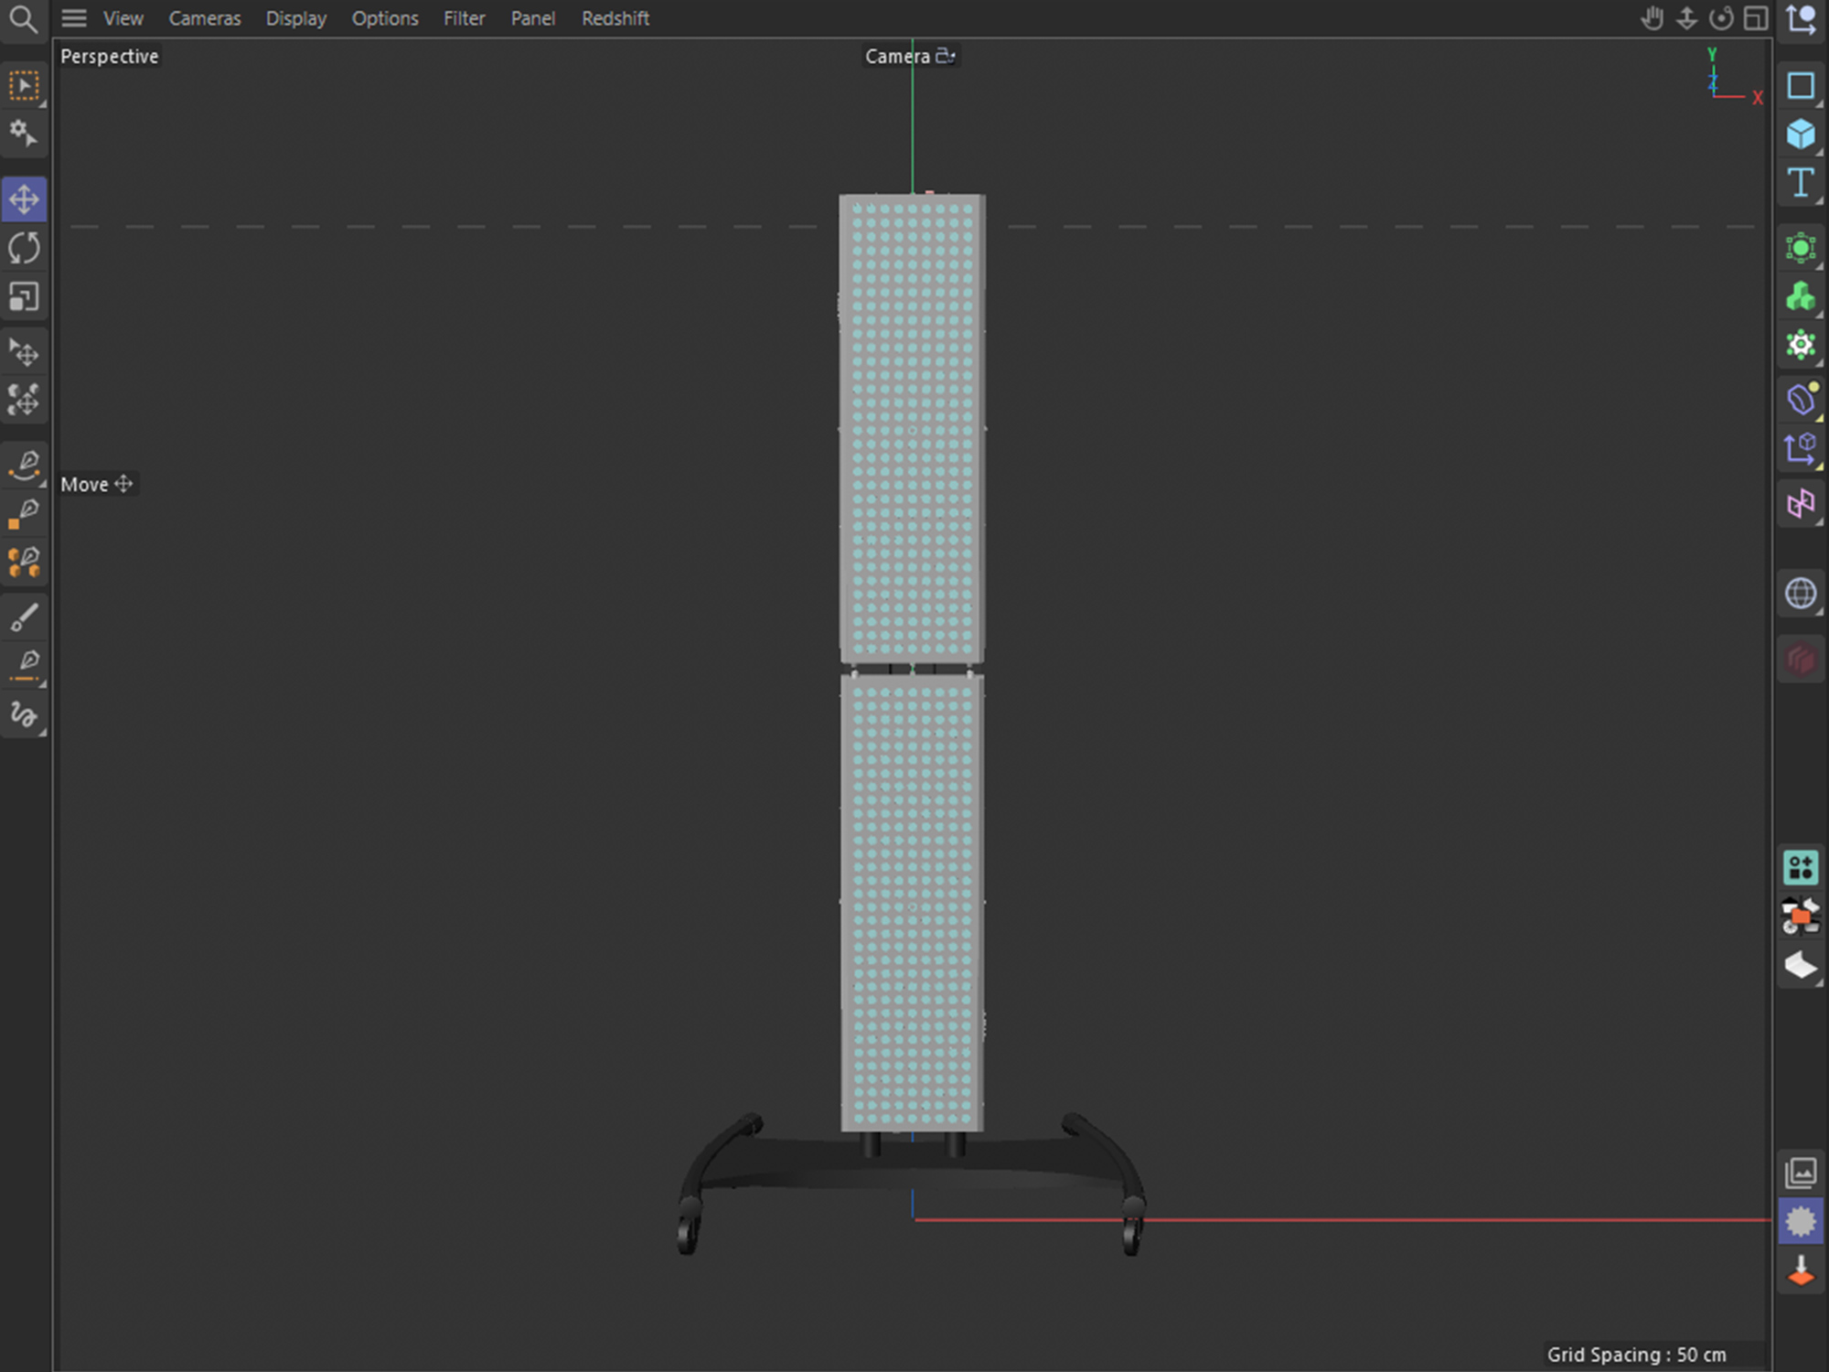
Task: Click the Grid Spacing 50 cm readout
Action: (1636, 1354)
